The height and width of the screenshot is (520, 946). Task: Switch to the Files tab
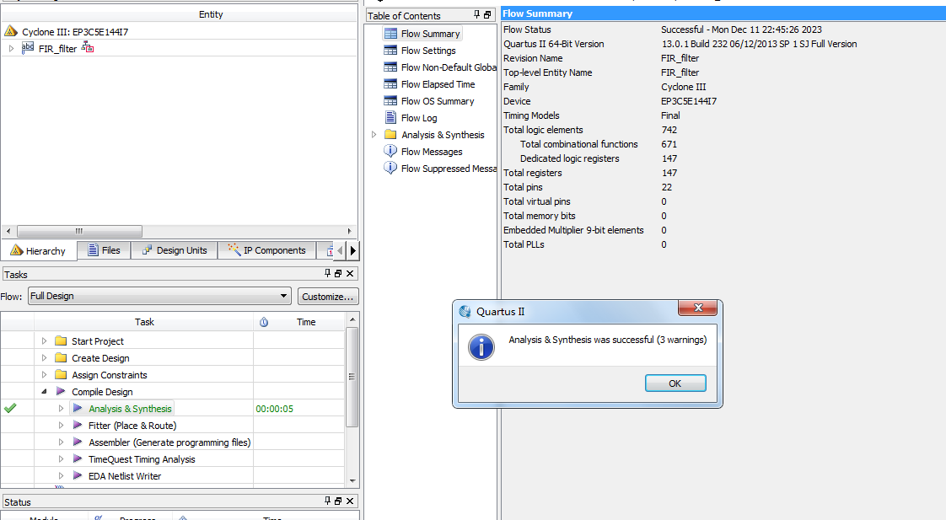tap(104, 249)
